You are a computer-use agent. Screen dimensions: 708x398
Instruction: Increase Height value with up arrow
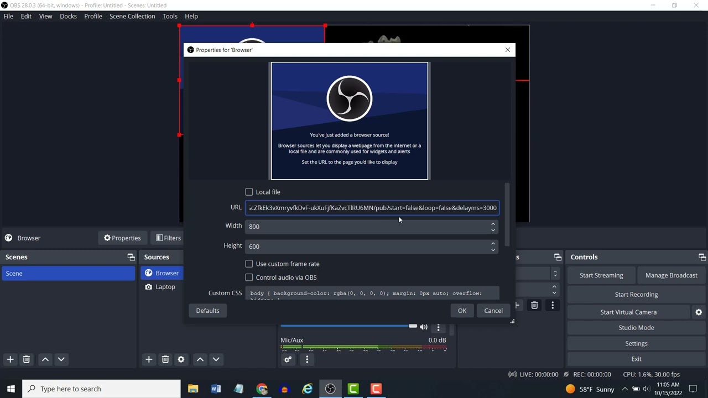point(493,243)
